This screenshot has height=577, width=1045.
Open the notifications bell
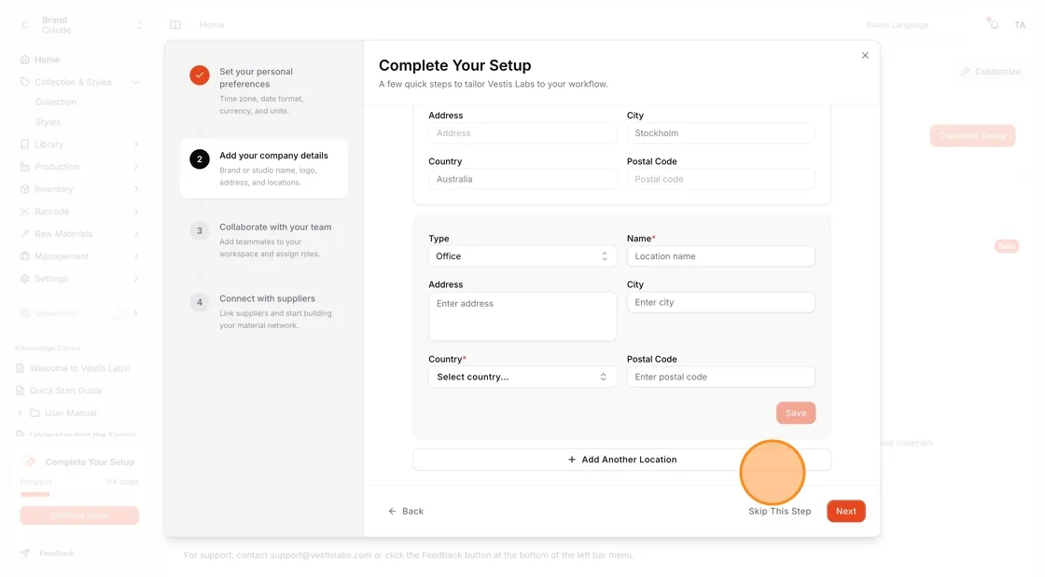(x=994, y=24)
